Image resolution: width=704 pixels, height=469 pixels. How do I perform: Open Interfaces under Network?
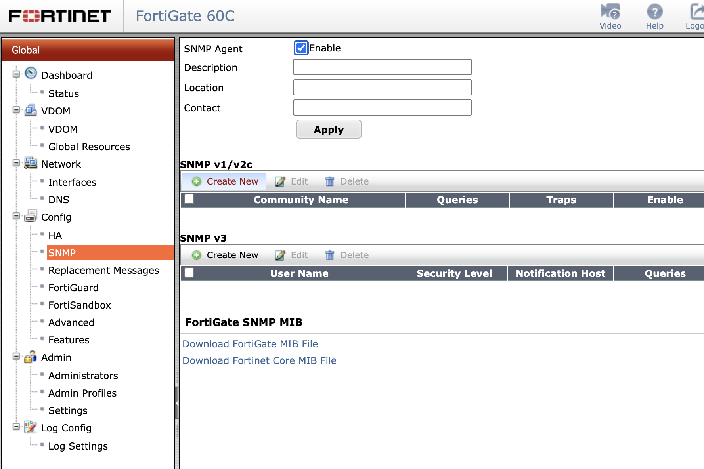(72, 182)
